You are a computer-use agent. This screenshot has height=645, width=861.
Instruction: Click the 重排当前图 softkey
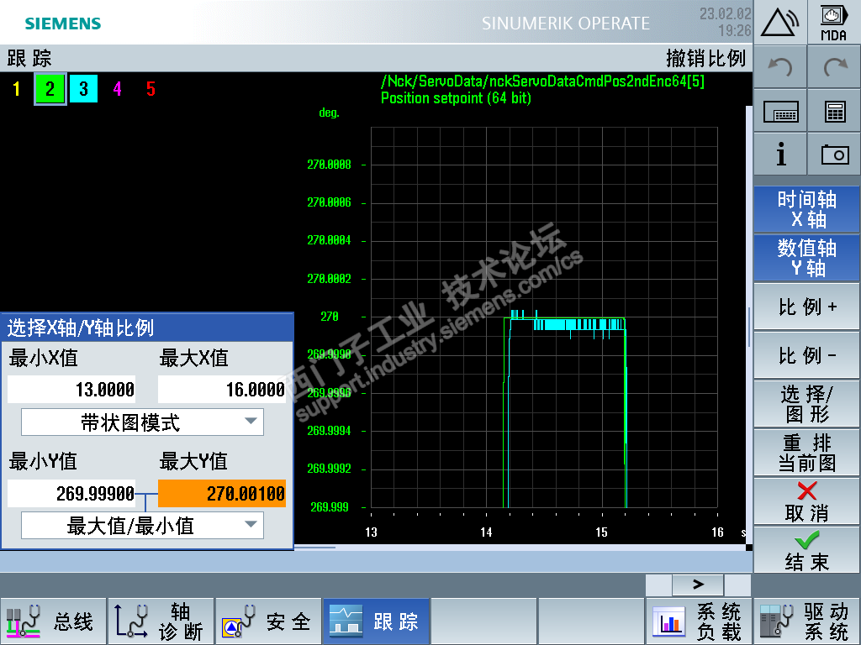click(806, 453)
